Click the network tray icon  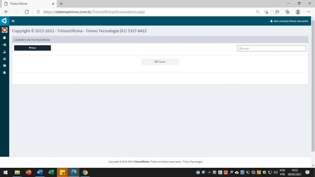coord(270,172)
